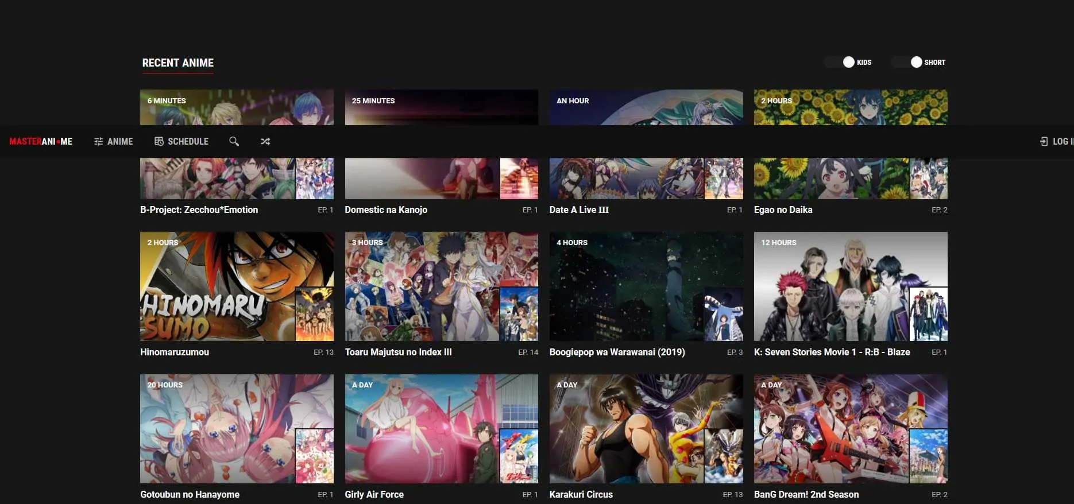Viewport: 1074px width, 504px height.
Task: Click Toaru Majutsu no Index III title
Action: (x=398, y=352)
